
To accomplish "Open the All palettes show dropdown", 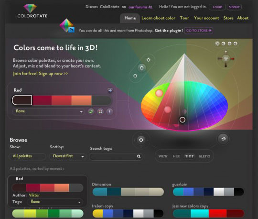I will click(27, 156).
